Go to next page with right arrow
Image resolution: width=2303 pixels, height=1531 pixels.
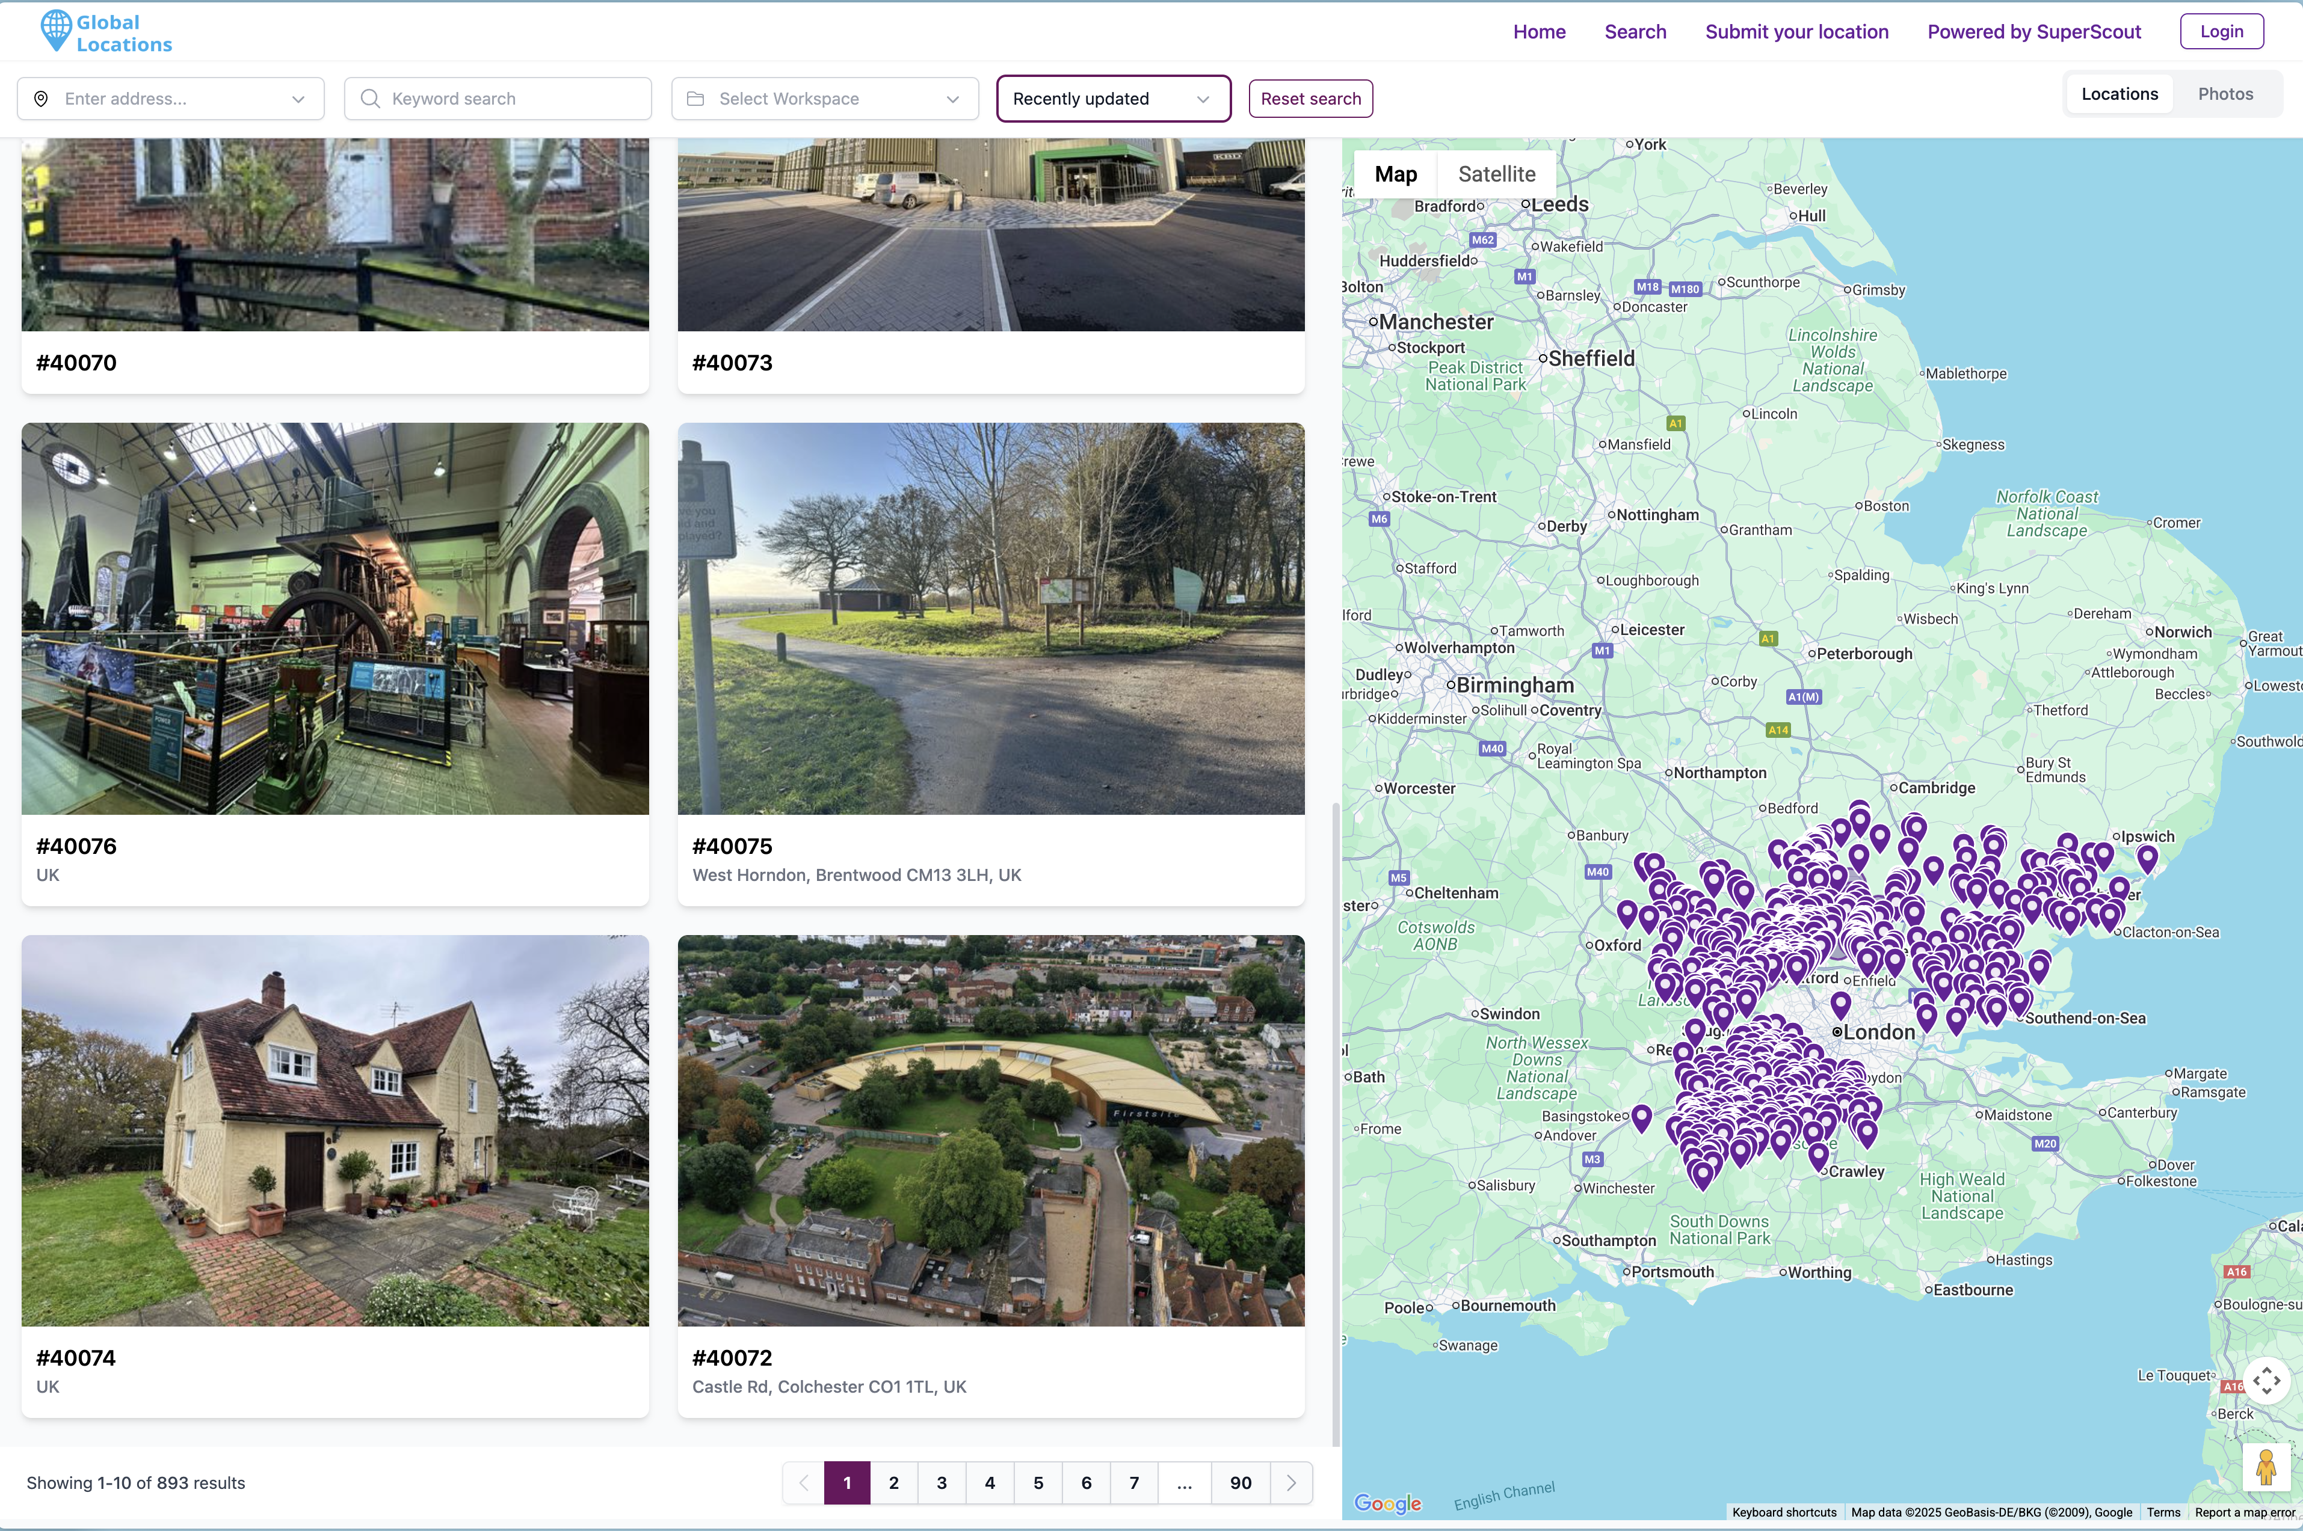coord(1291,1482)
